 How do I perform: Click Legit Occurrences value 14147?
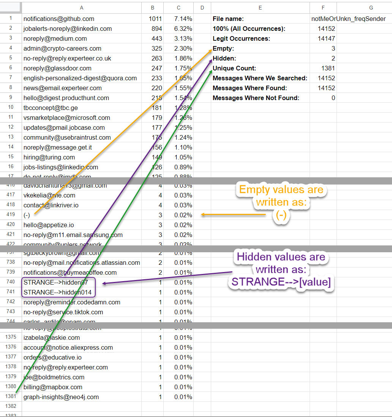(323, 38)
